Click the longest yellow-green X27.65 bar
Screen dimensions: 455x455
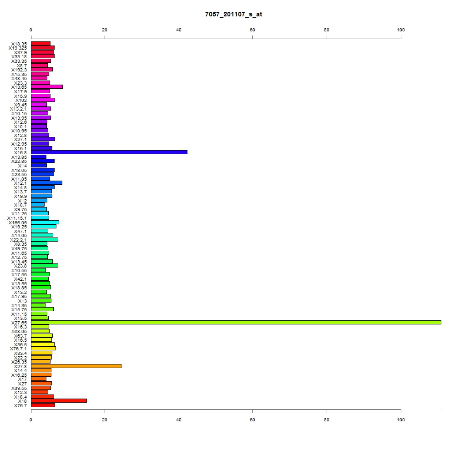click(x=236, y=323)
